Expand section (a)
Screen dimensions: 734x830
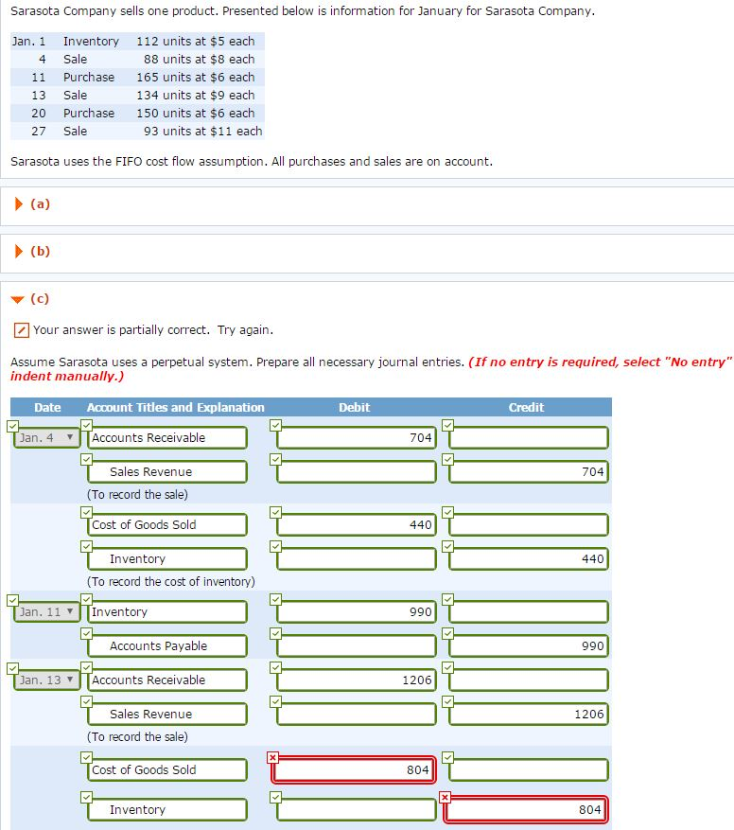tap(19, 203)
